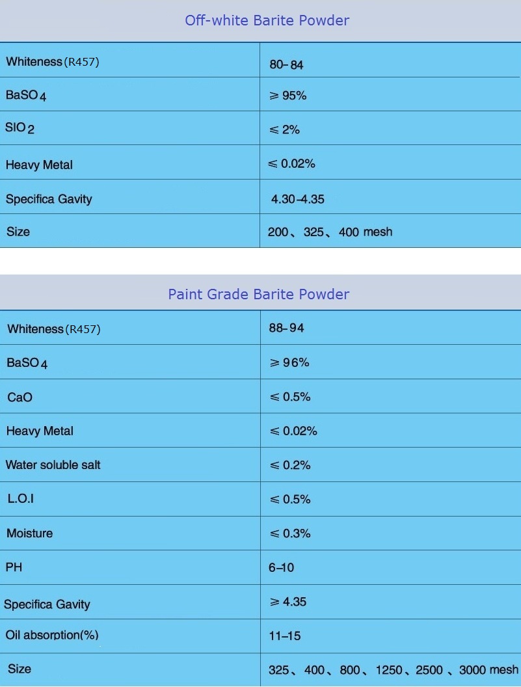Select the CaO row label
Viewport: 521px width, 687px height.
(x=20, y=397)
